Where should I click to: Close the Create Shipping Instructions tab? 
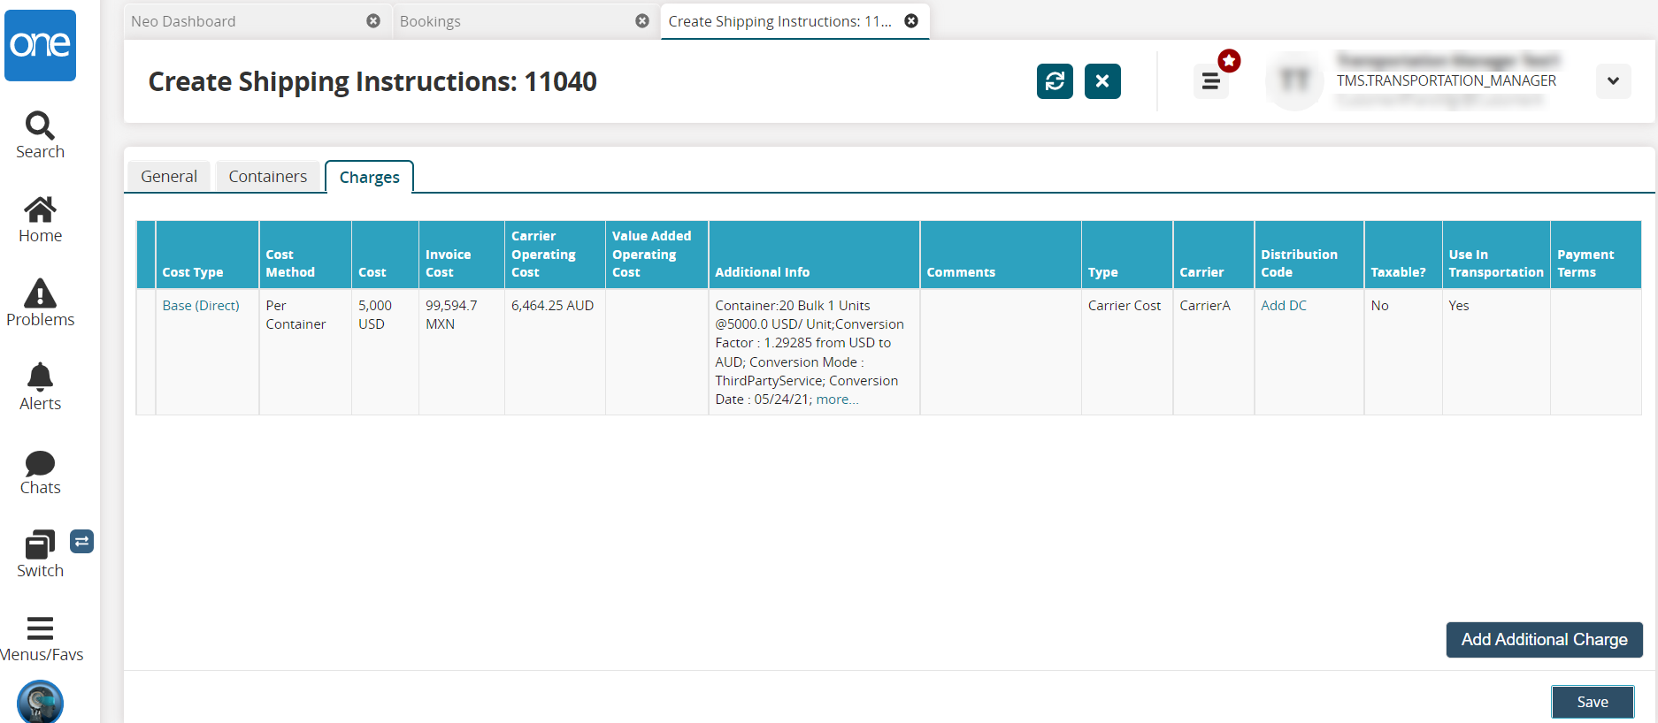pos(911,21)
